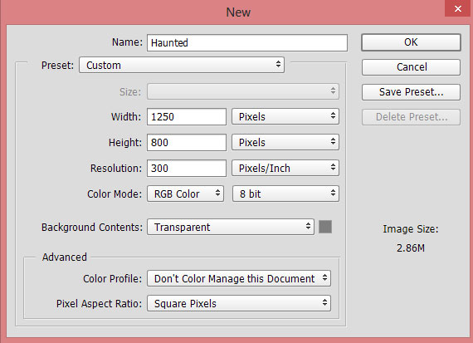Click the grayed Delete Preset button
Viewport: 473px width, 343px height.
click(411, 117)
